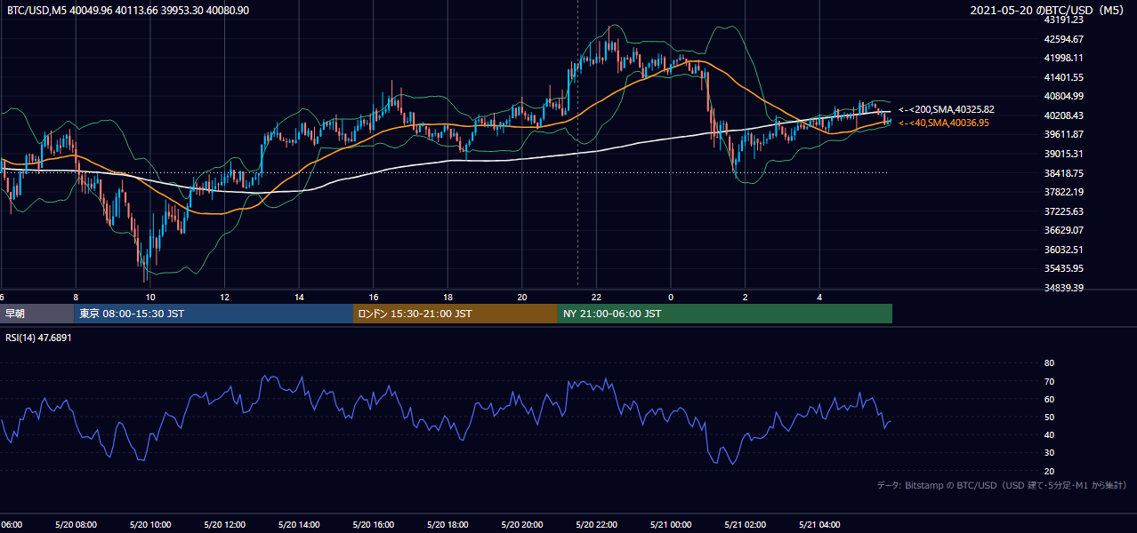Image resolution: width=1137 pixels, height=533 pixels.
Task: Select the 200 SMA label 40325.82
Action: point(947,109)
